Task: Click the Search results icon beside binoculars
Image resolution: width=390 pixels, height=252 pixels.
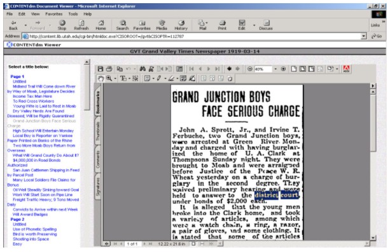Action: click(x=151, y=69)
